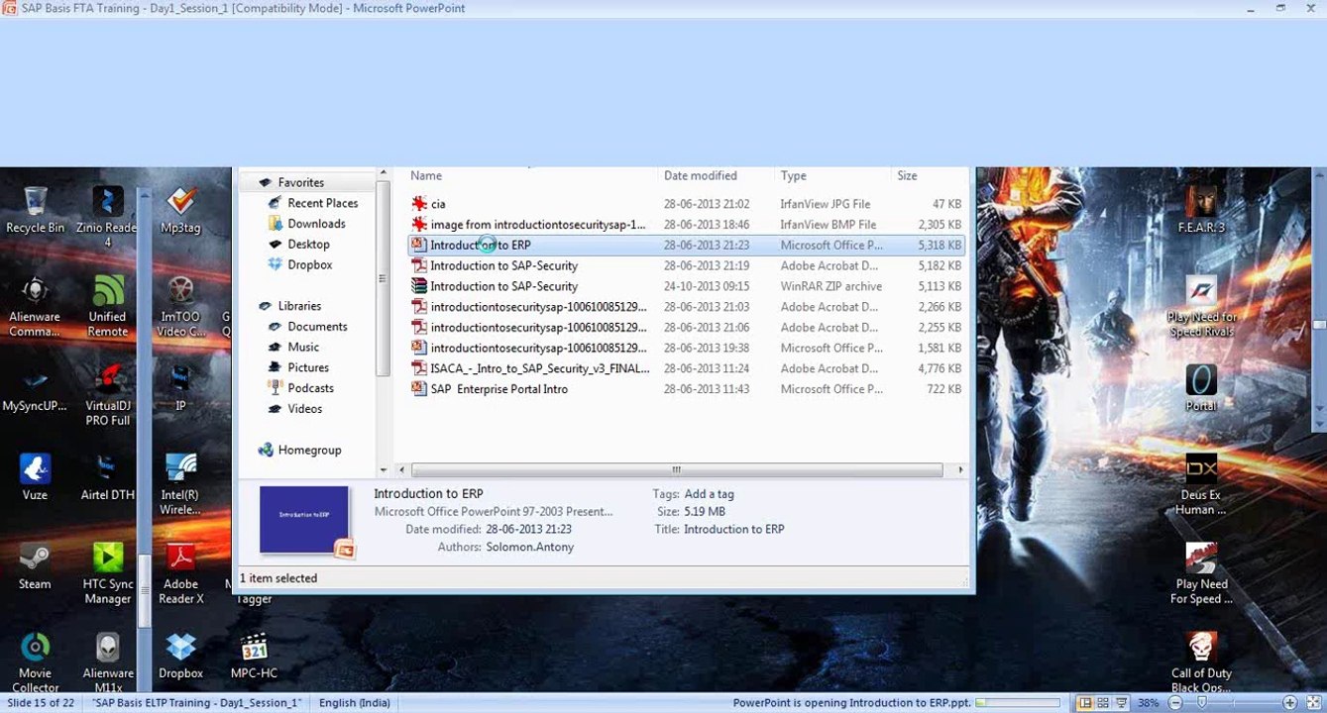This screenshot has width=1327, height=713.
Task: Launch F.E.A.R. 3 game shortcut
Action: 1201,210
